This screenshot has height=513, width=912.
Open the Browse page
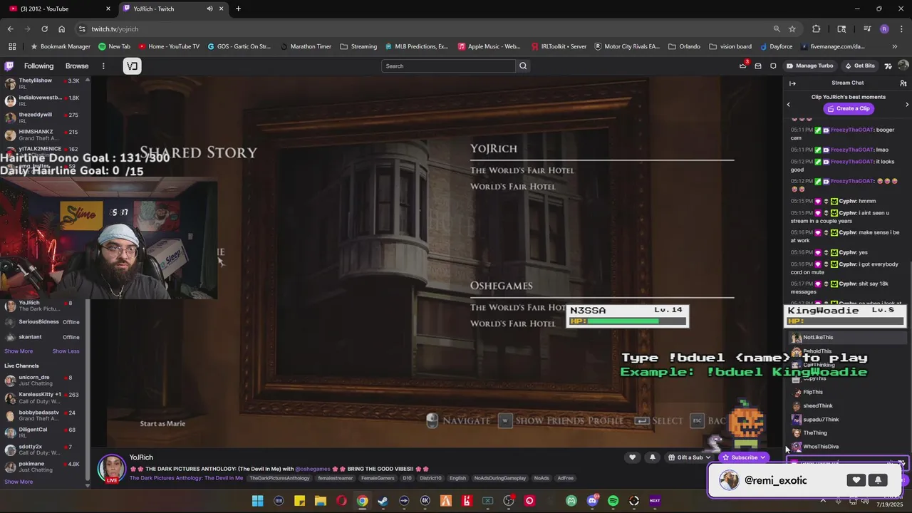(77, 66)
